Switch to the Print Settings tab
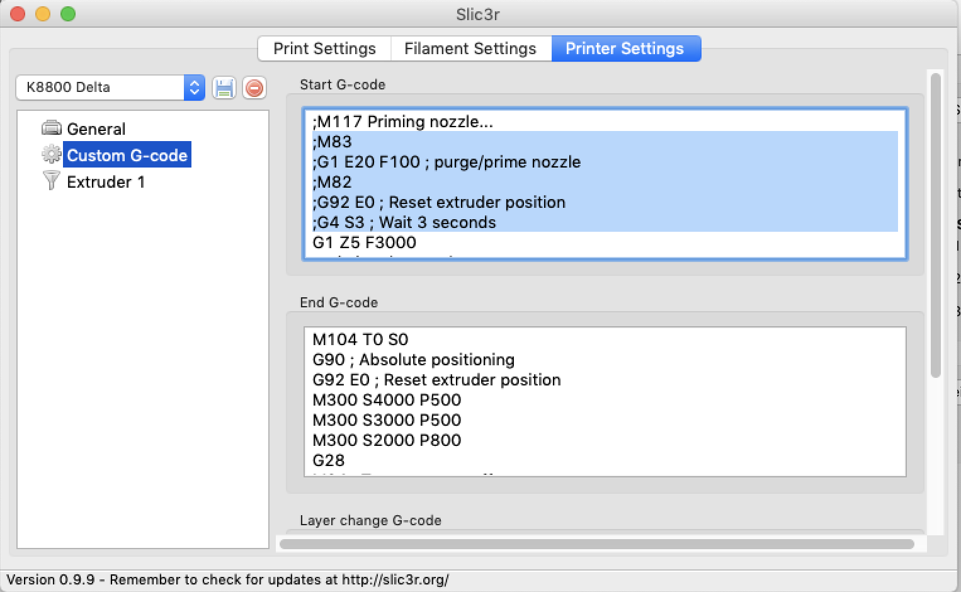Image resolution: width=961 pixels, height=592 pixels. [x=324, y=48]
